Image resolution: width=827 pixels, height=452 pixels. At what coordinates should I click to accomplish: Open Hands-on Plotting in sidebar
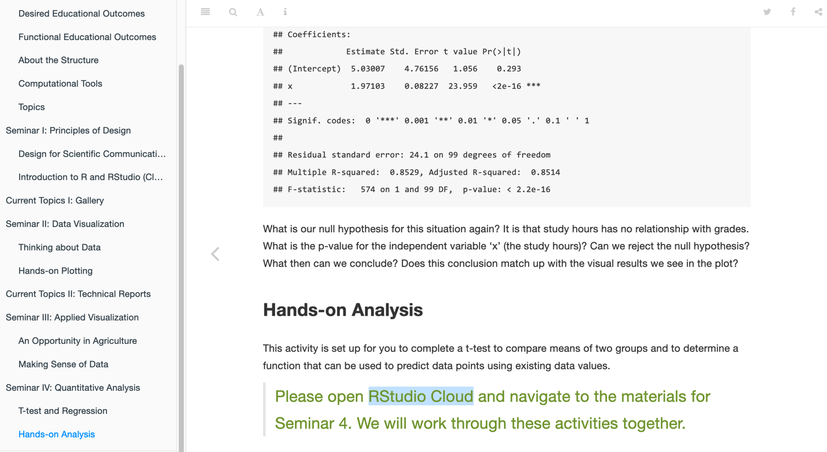[56, 271]
